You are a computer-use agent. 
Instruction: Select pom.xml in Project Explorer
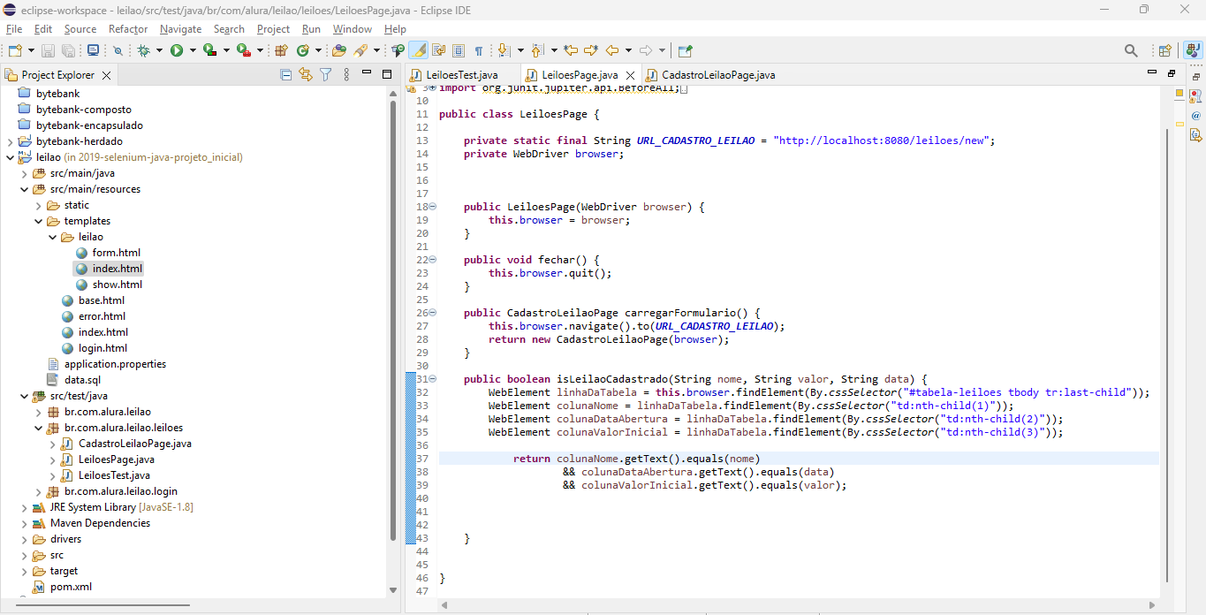pos(71,587)
